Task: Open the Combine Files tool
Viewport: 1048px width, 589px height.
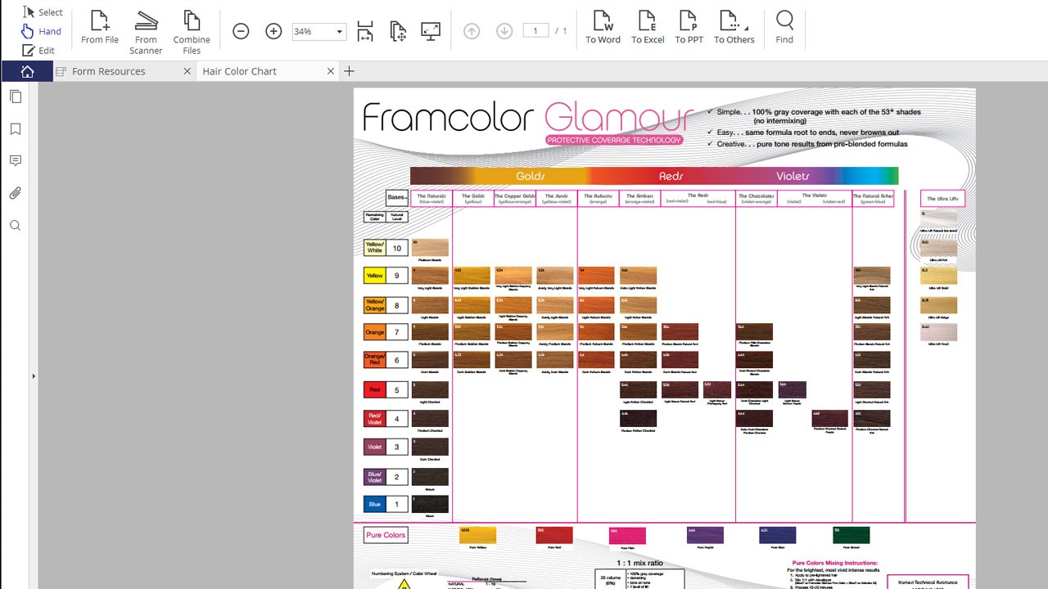Action: tap(192, 33)
